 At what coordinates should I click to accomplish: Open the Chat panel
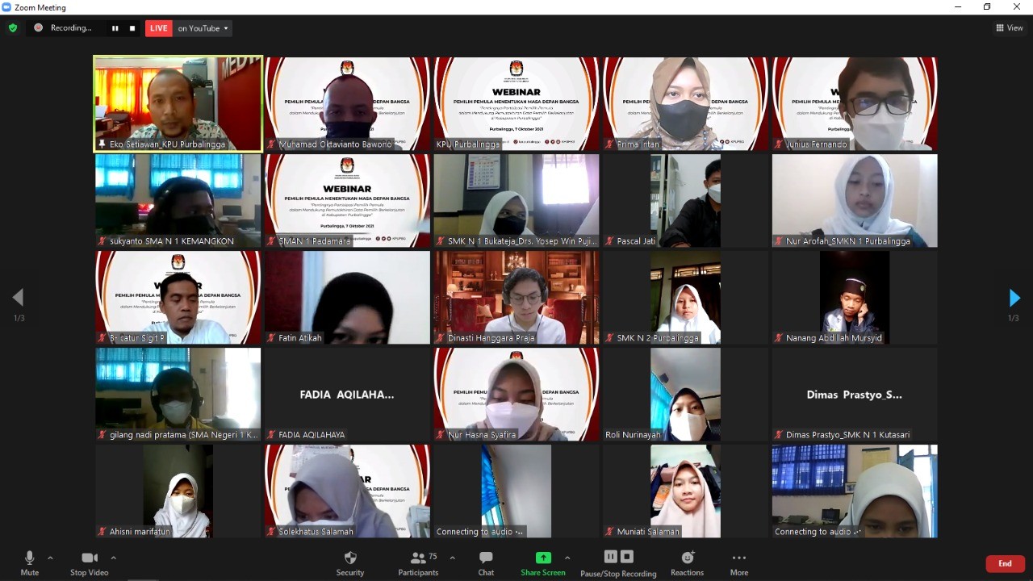click(x=486, y=558)
